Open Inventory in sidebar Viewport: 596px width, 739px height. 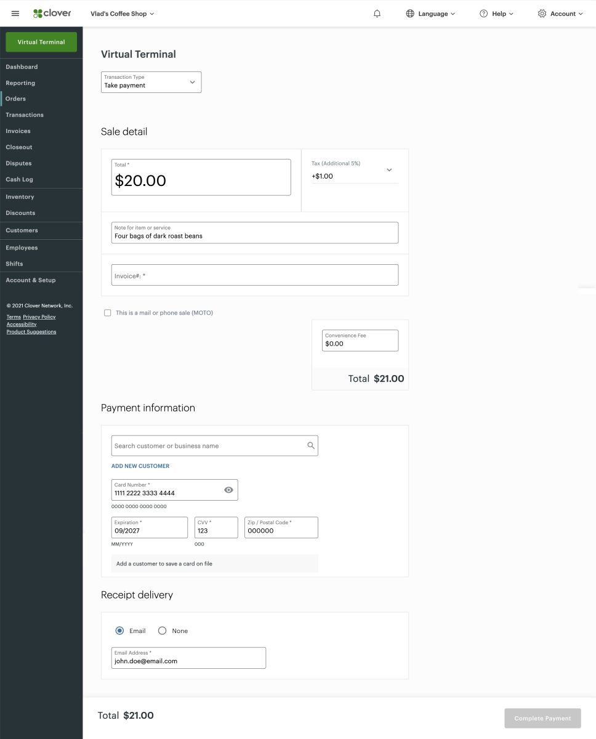[x=20, y=197]
